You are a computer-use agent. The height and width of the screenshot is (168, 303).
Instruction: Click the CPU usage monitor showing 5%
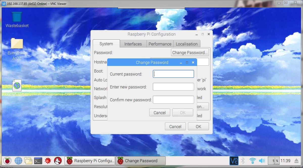[274, 161]
